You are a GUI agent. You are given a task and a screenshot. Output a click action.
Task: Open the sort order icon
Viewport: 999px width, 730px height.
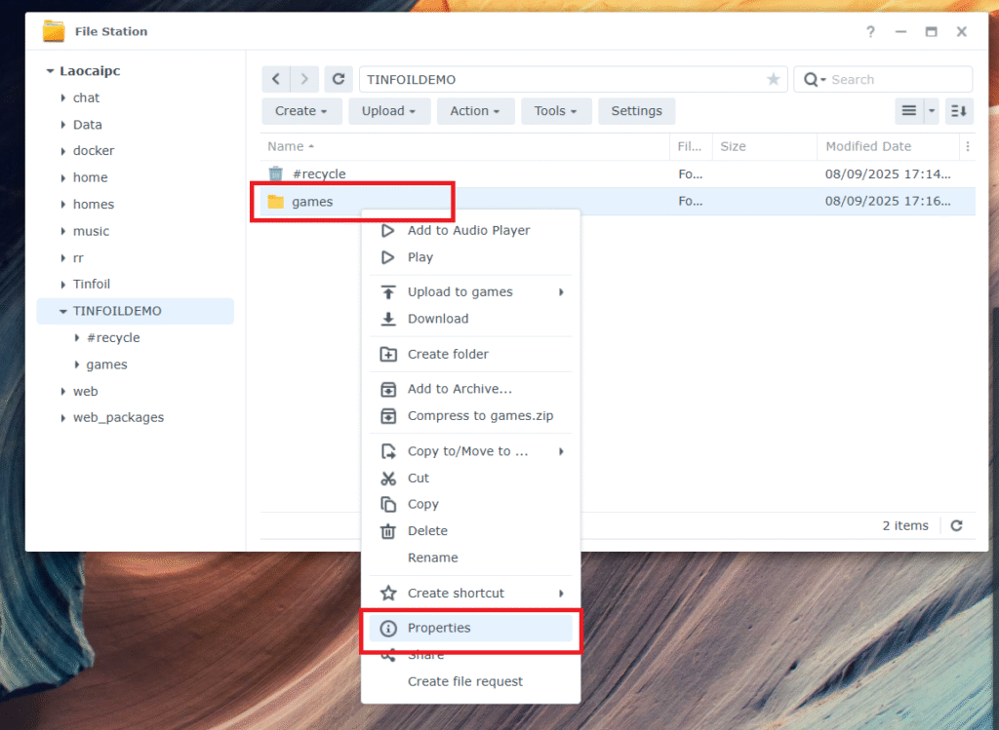(x=959, y=111)
